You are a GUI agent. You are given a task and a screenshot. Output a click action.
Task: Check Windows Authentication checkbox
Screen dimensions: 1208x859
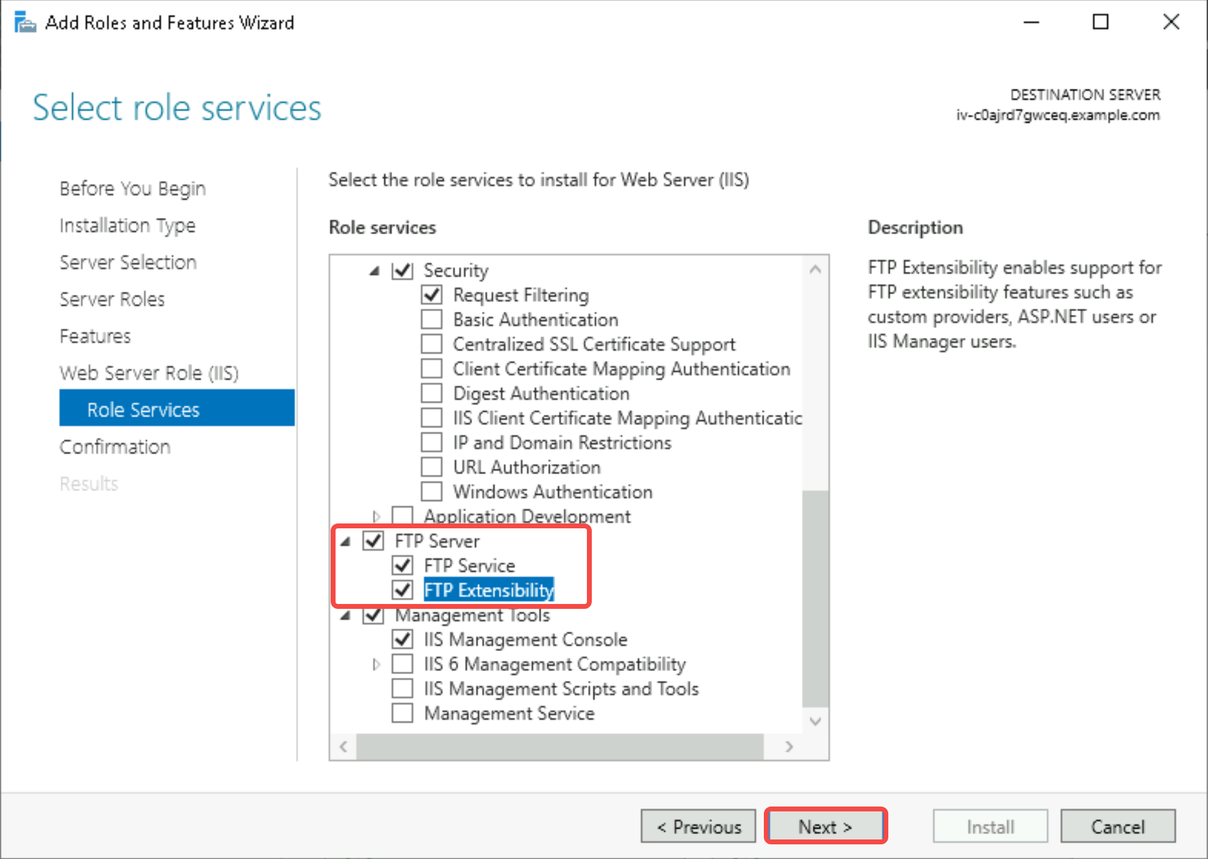(432, 492)
